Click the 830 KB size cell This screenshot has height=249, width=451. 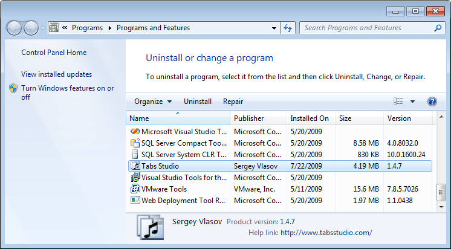(x=368, y=154)
